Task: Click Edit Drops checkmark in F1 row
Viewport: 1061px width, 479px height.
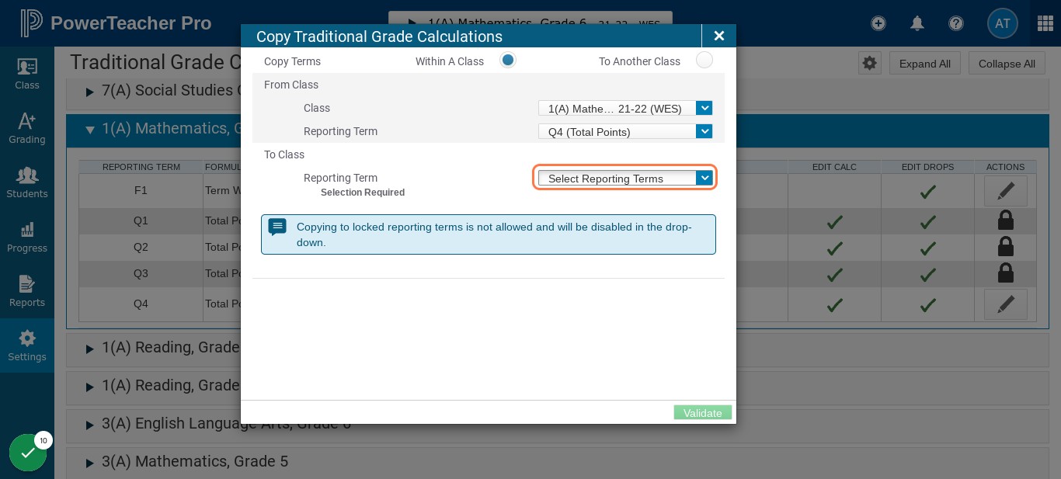Action: tap(927, 191)
